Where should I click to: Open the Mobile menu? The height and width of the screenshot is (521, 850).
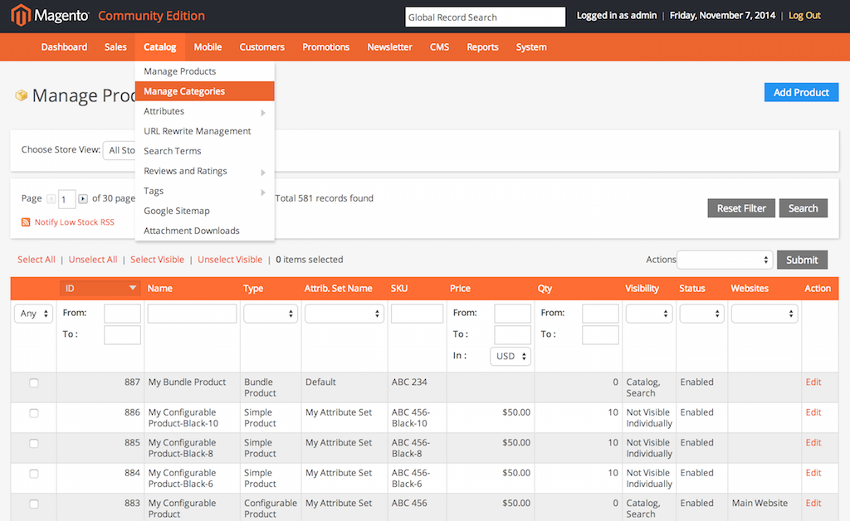tap(208, 47)
